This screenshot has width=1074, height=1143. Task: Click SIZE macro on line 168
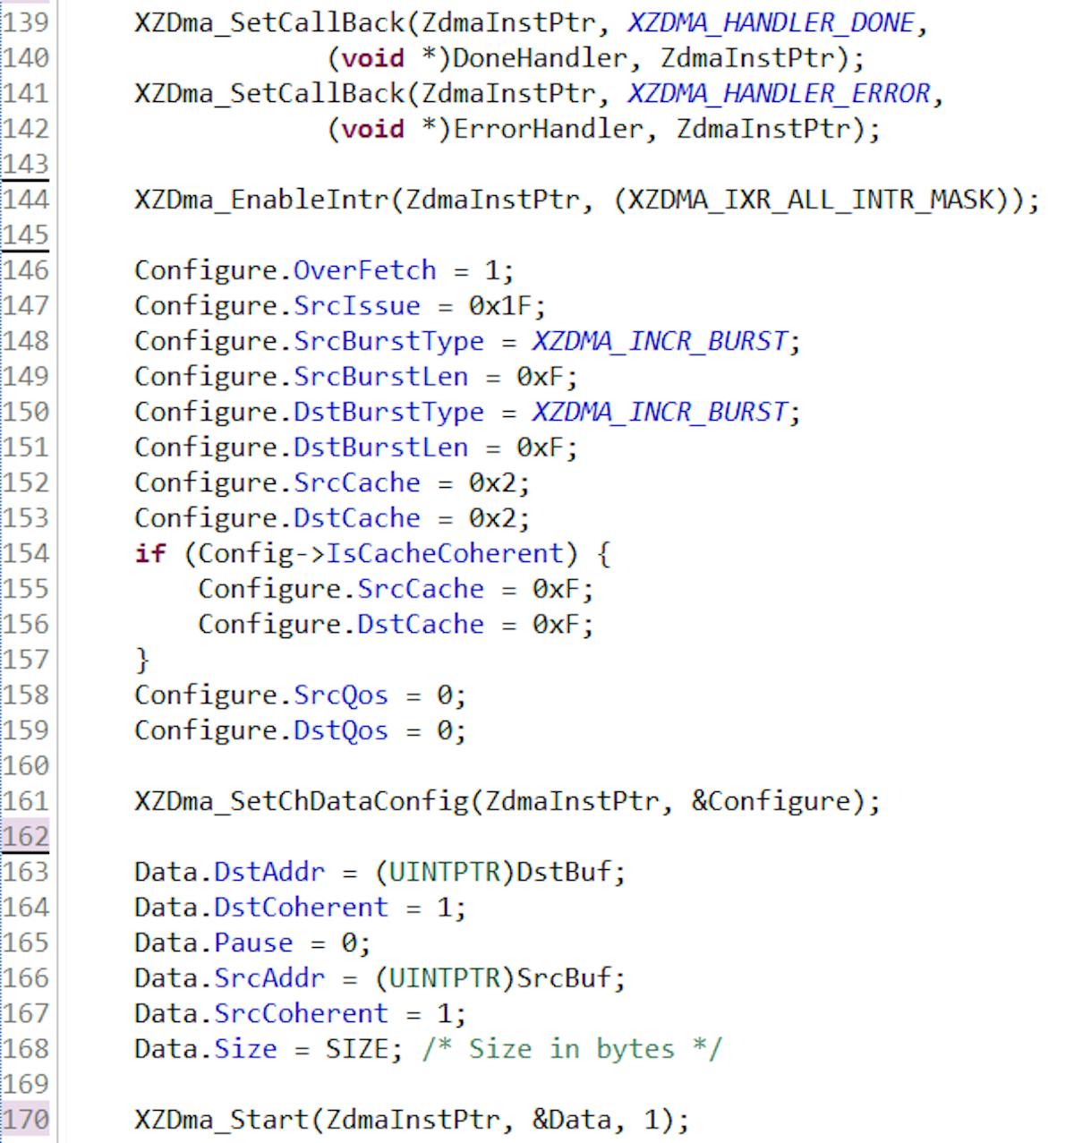356,1048
